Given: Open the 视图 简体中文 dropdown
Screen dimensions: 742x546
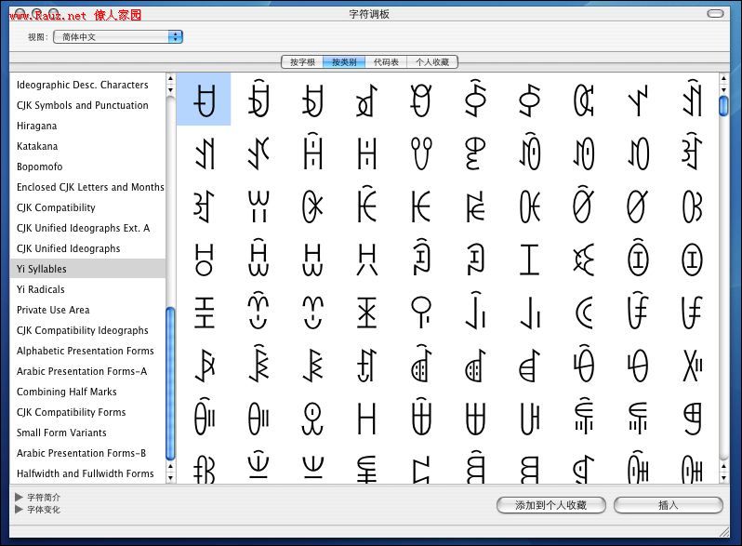Looking at the screenshot, I should click(118, 37).
